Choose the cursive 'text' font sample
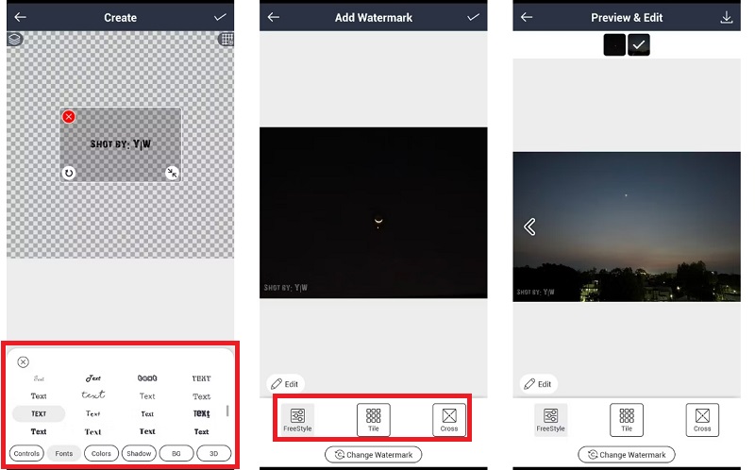 [x=92, y=395]
